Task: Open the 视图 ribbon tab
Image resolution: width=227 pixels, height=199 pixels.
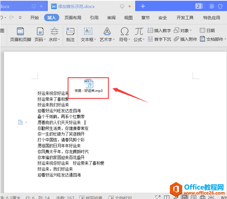Action: [x=128, y=18]
